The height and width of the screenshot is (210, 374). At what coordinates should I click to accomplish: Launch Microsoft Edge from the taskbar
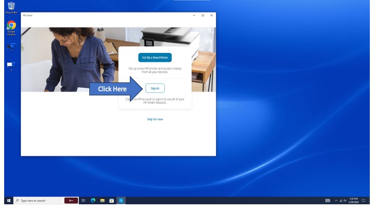(x=93, y=201)
